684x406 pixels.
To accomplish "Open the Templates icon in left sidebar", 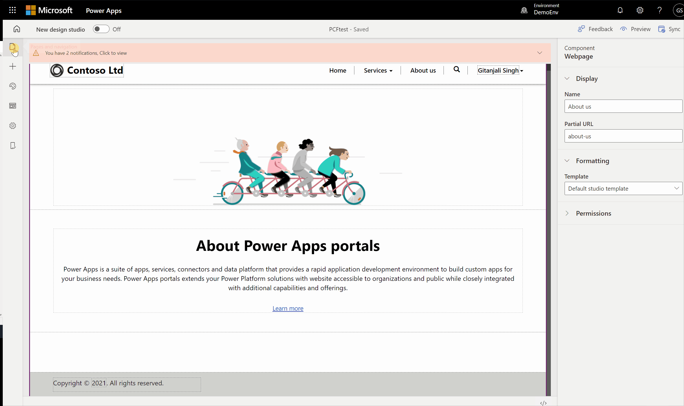I will (x=13, y=106).
